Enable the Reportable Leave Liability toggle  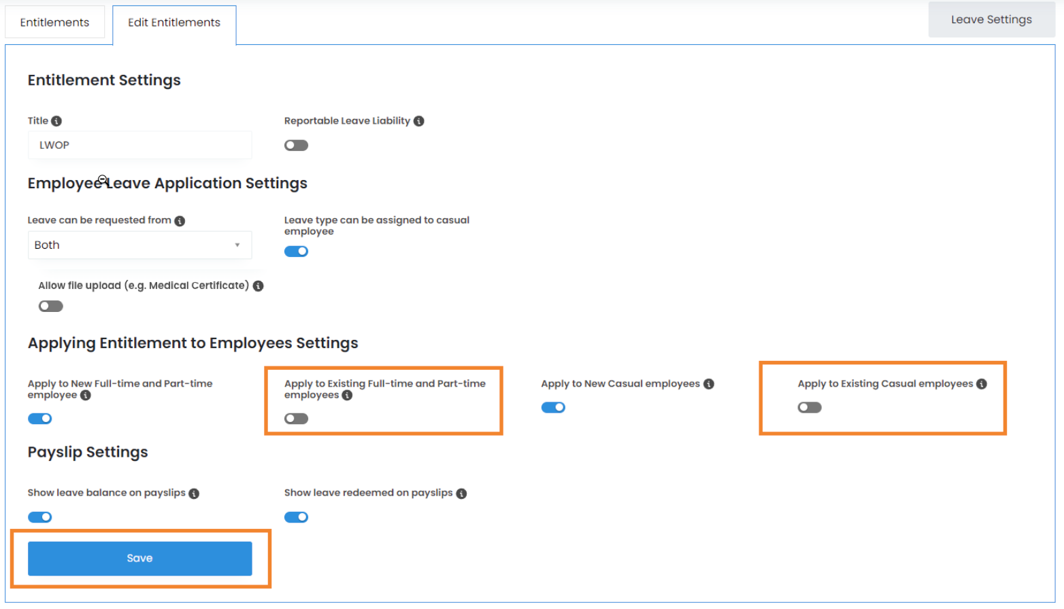[x=296, y=145]
